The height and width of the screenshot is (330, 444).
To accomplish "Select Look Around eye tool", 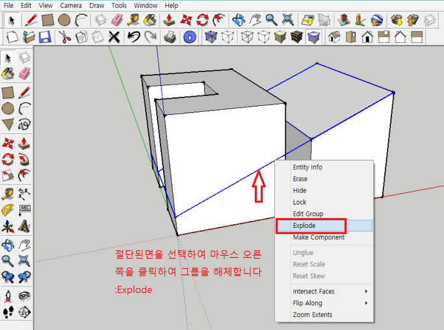I will pyautogui.click(x=24, y=296).
